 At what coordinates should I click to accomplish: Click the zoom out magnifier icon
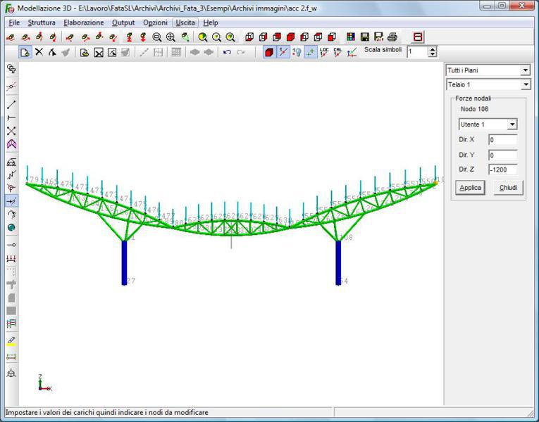(156, 37)
